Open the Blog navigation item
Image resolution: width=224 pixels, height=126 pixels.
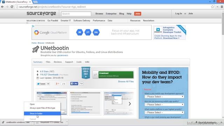tap(121, 14)
